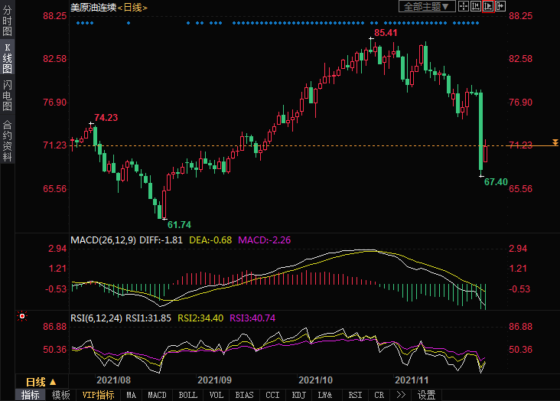Click the VIP指标 button

(x=98, y=395)
